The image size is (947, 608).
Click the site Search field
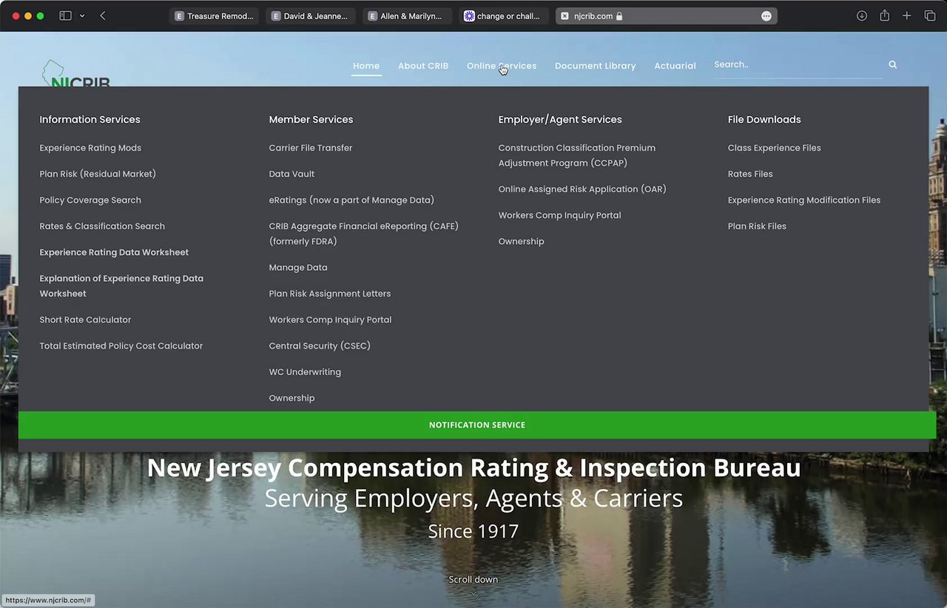click(x=798, y=65)
